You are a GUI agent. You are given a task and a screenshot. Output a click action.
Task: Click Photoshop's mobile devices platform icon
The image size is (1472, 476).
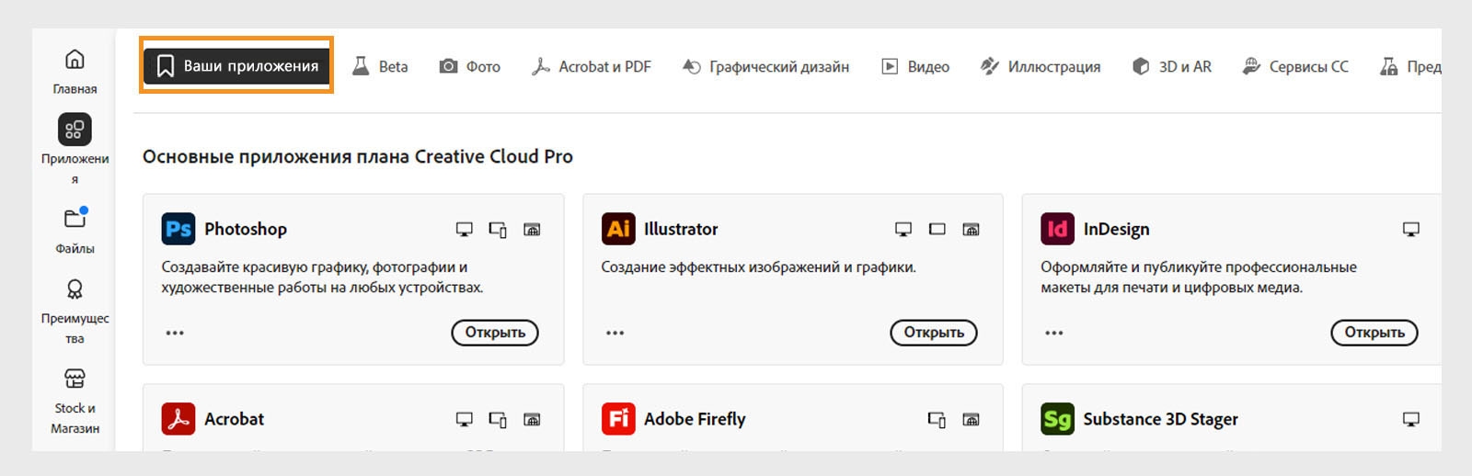coord(498,230)
